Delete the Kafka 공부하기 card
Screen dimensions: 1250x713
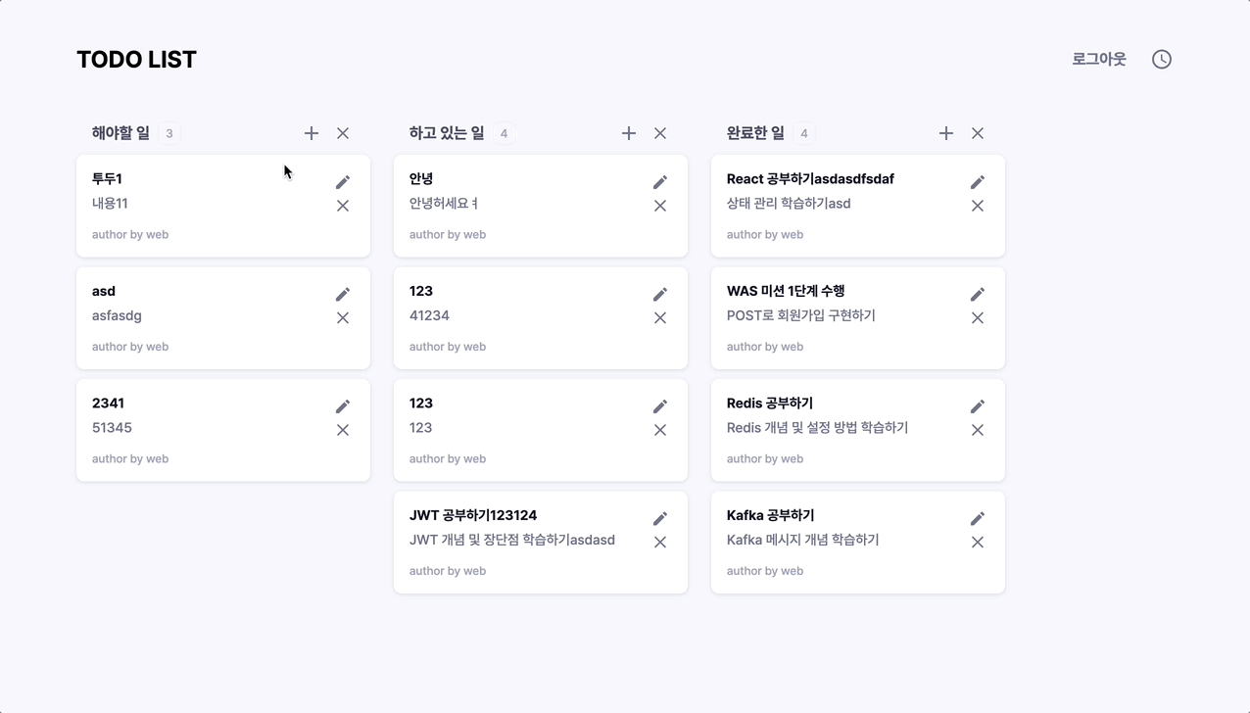[978, 542]
